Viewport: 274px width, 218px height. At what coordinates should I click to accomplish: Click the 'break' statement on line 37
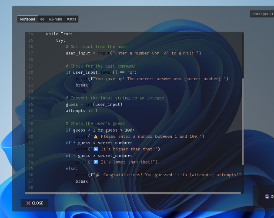click(x=82, y=181)
